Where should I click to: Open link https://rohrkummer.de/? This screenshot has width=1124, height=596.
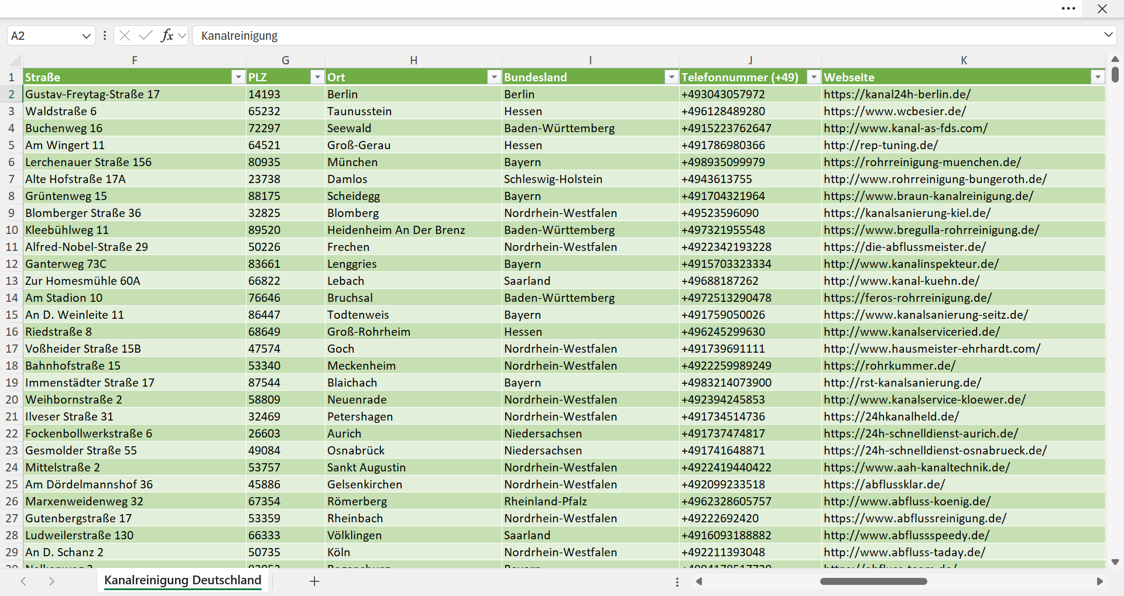click(x=889, y=366)
